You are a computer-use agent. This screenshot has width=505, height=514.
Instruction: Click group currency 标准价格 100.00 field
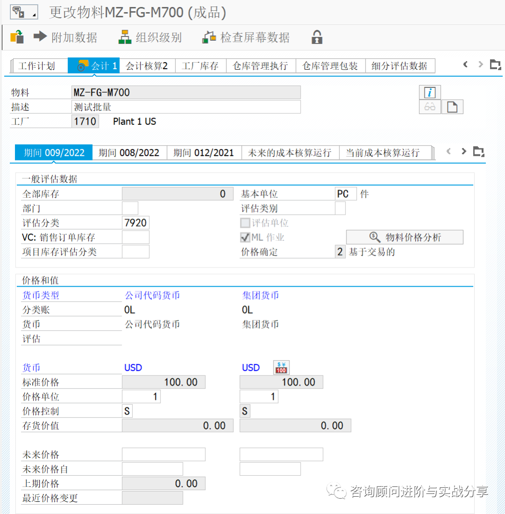coord(281,382)
